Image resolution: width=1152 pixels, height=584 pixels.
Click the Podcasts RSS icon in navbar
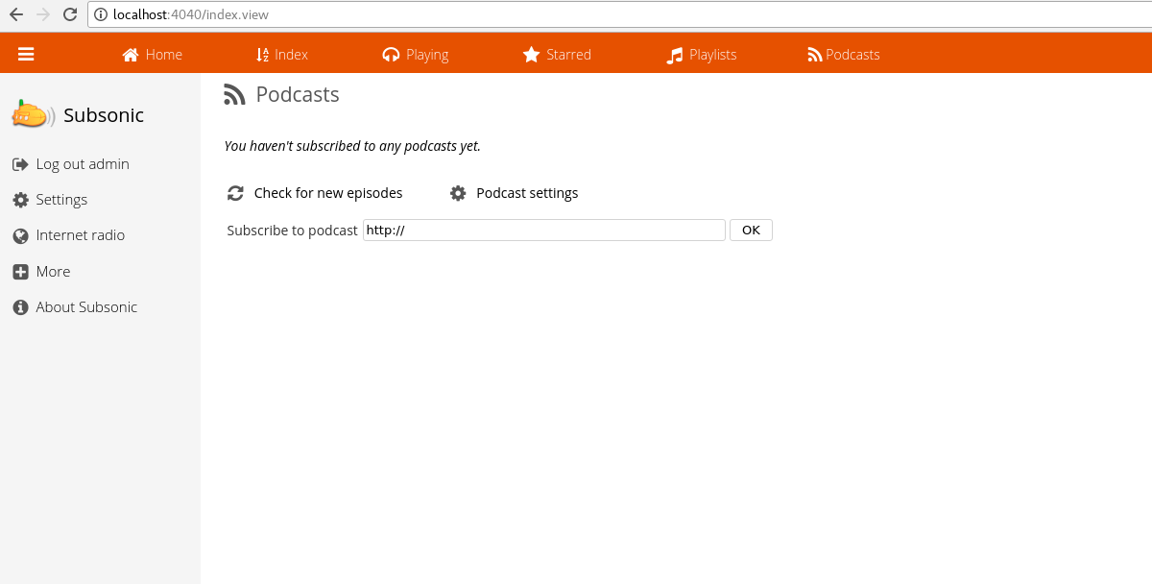[x=815, y=55]
